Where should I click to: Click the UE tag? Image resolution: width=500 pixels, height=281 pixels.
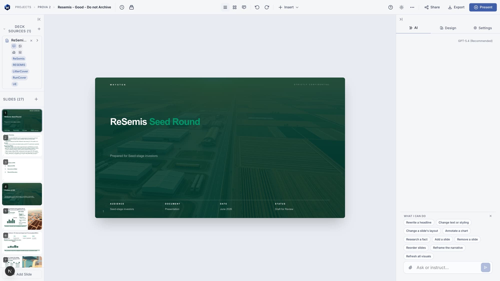click(15, 84)
